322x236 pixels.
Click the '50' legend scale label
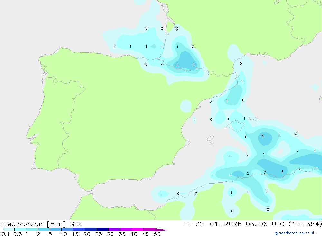157,234
